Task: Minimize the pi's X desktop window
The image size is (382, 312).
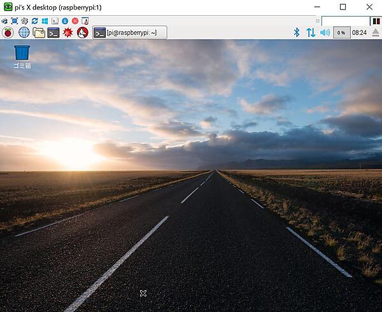Action: (317, 7)
